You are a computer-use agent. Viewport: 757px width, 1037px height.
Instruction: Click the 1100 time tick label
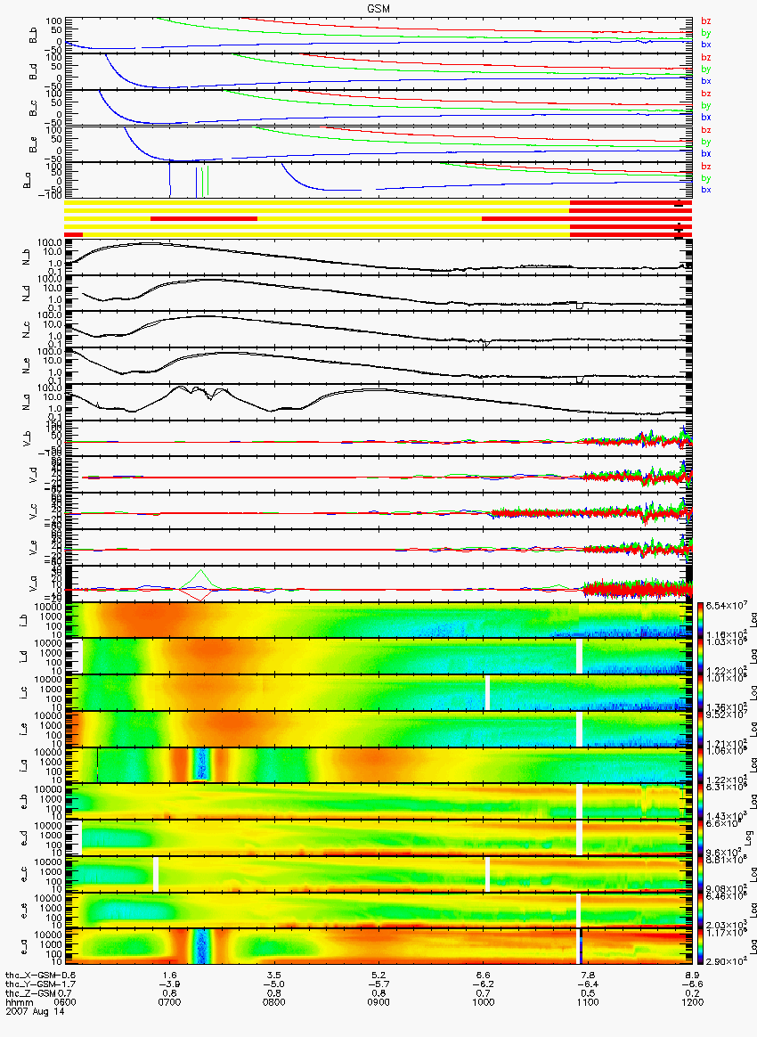point(588,1002)
